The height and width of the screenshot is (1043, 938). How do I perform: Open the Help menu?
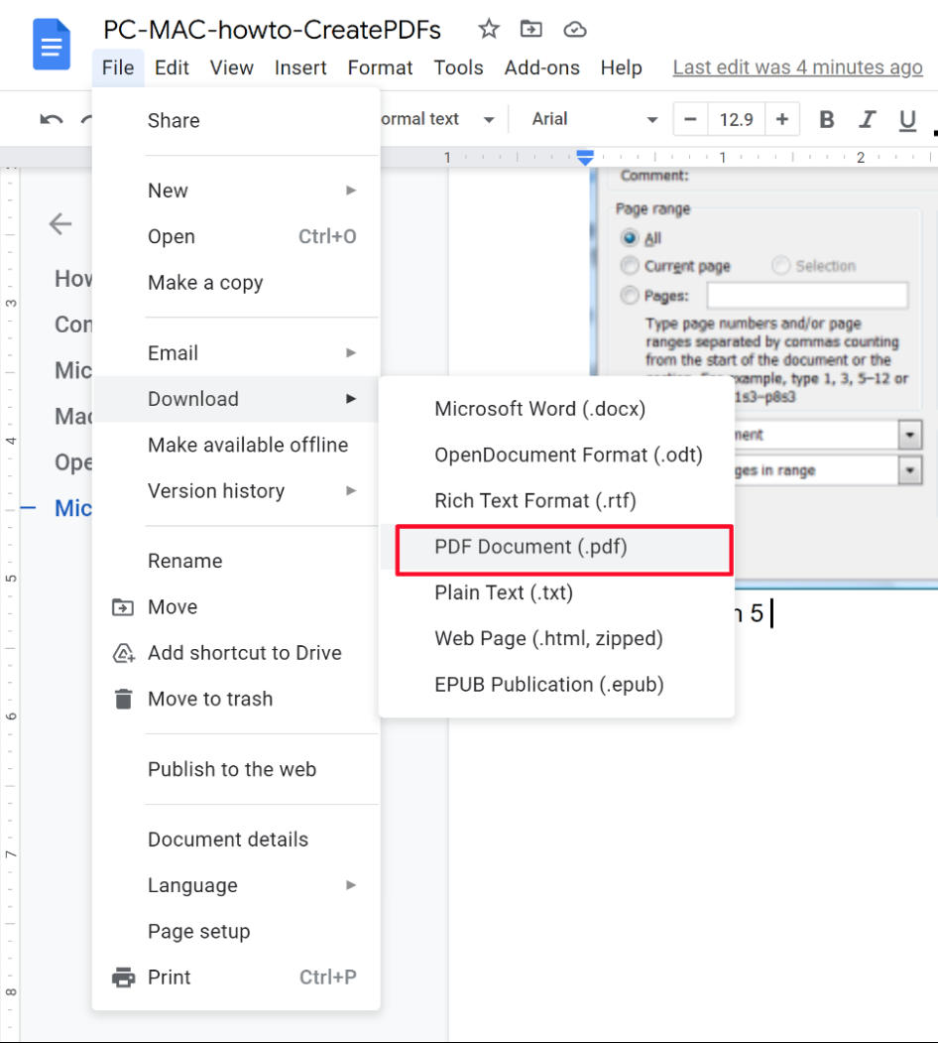[622, 67]
